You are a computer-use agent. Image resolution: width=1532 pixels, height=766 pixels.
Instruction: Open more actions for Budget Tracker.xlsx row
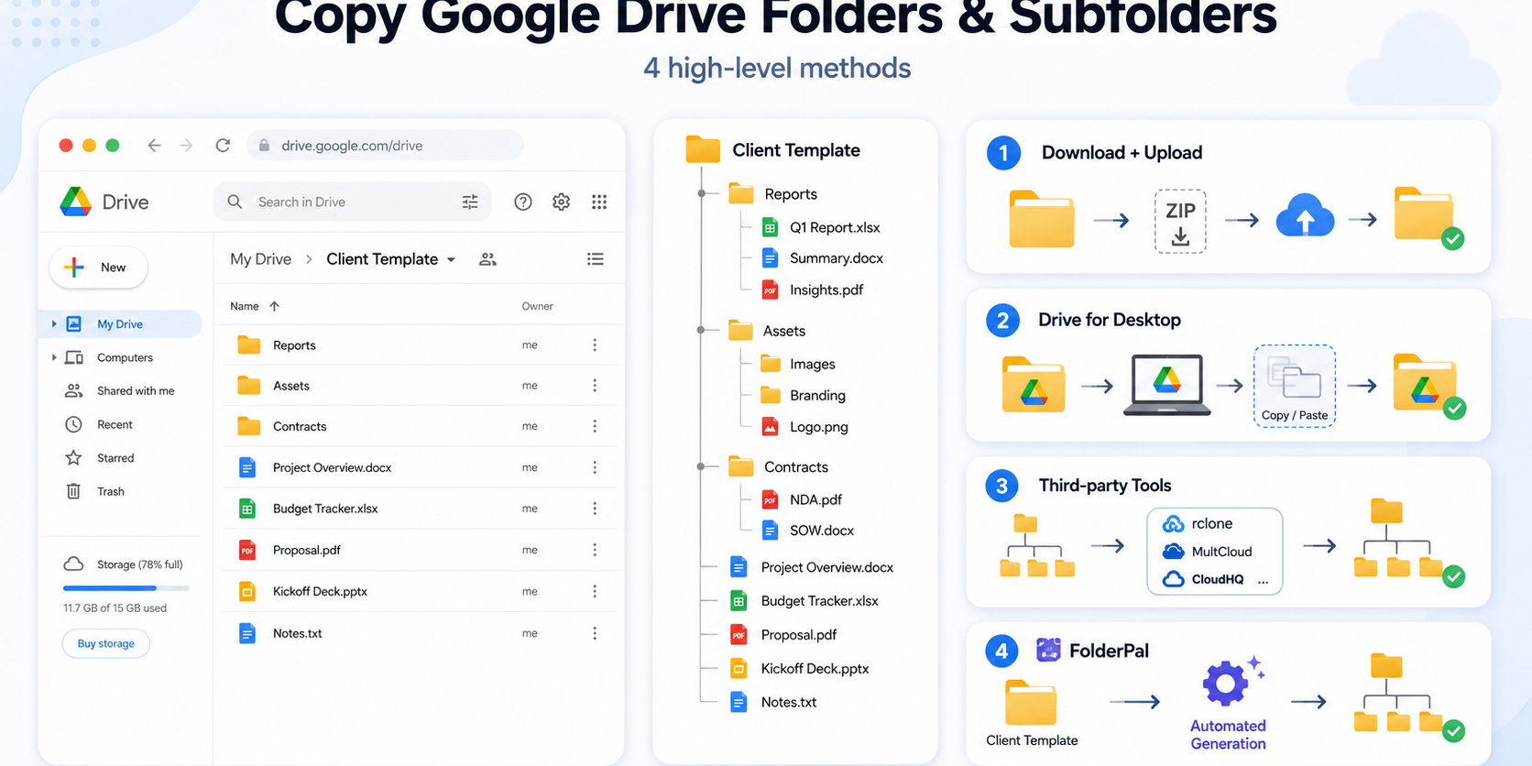tap(595, 509)
